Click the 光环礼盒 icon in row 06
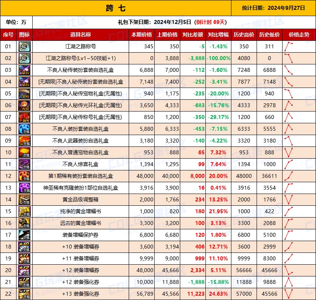Screen dimensions: 316x300 (24, 105)
